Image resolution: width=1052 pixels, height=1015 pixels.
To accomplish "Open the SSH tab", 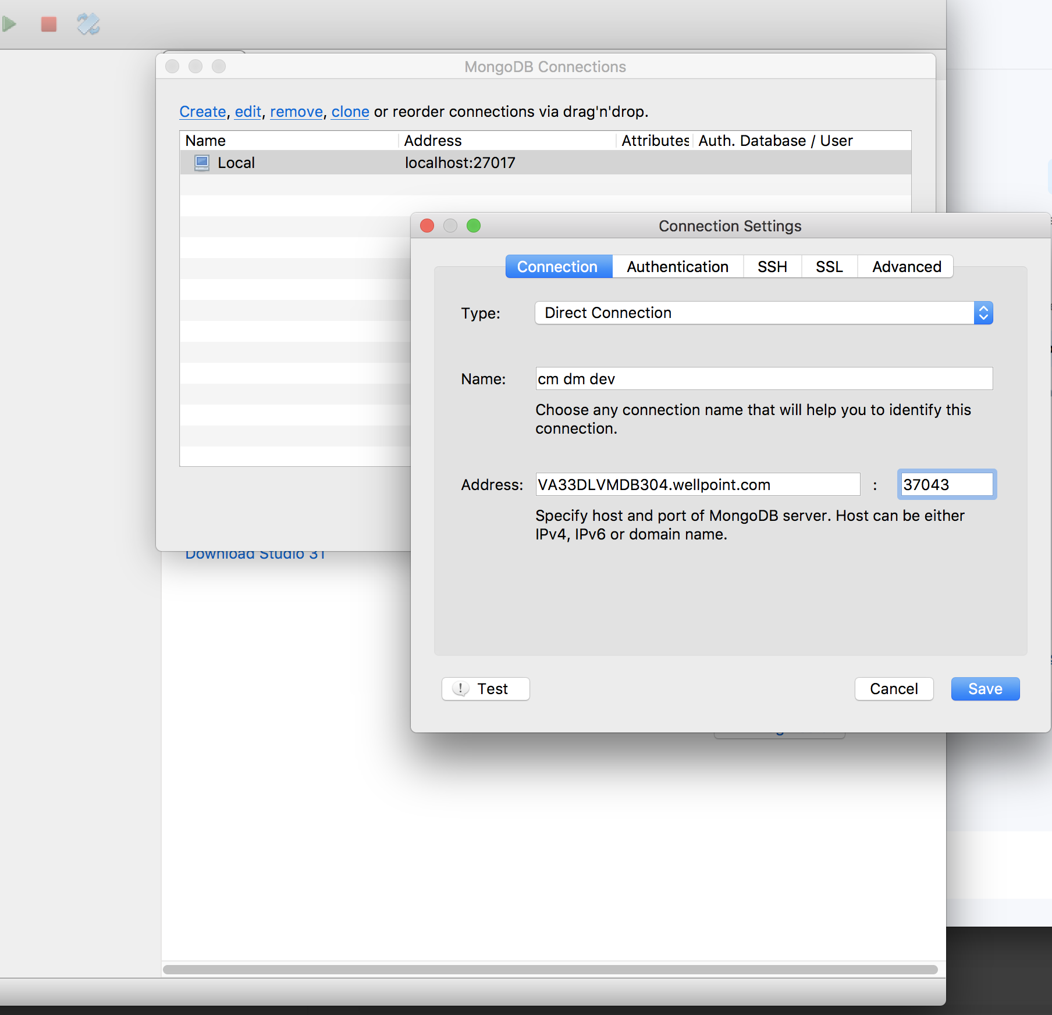I will [772, 267].
